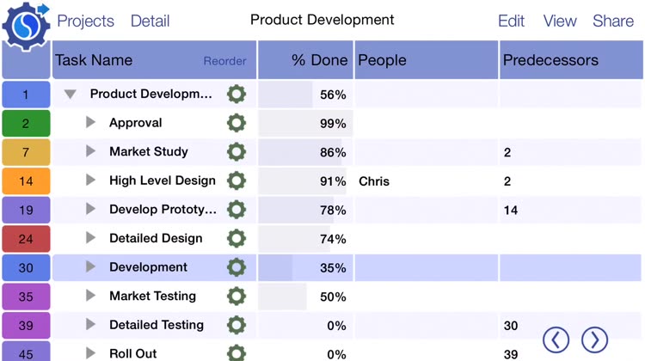Open the View menu
The width and height of the screenshot is (645, 361).
pos(560,21)
